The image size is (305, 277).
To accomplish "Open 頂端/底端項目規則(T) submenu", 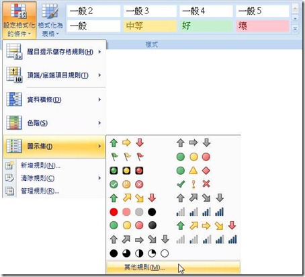I will (x=54, y=75).
